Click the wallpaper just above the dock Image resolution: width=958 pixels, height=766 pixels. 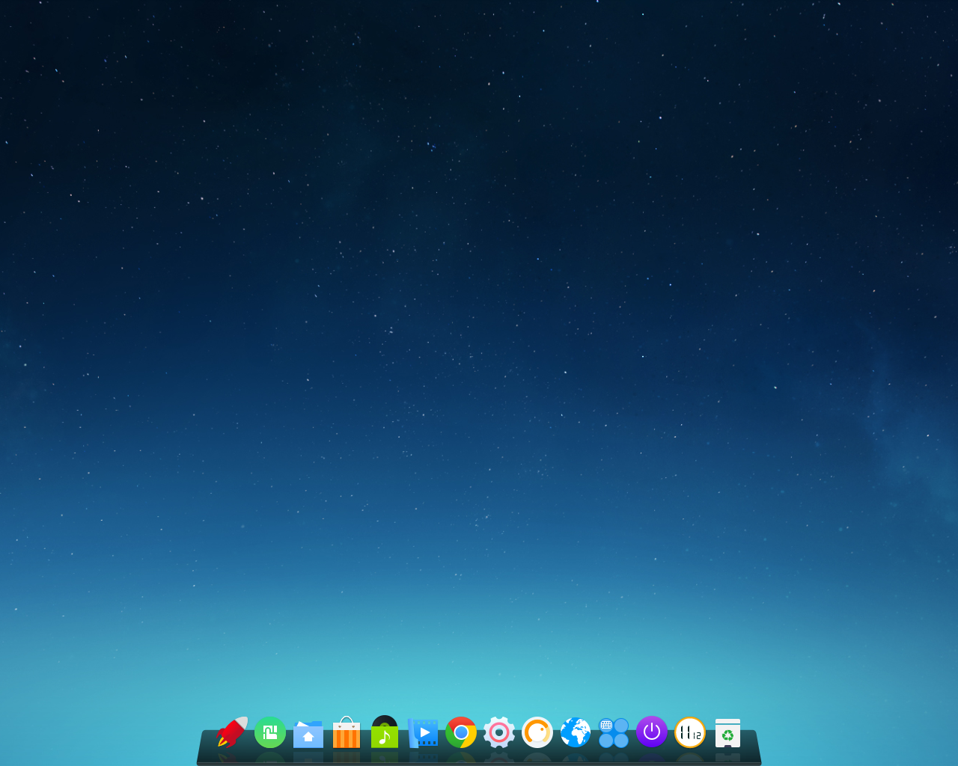479,696
